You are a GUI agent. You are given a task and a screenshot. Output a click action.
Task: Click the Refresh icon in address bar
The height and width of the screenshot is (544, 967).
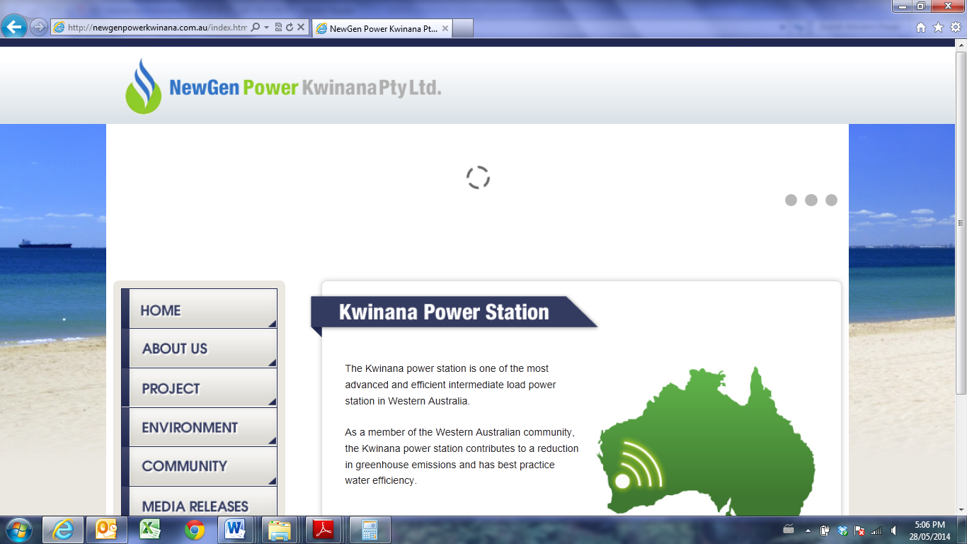pos(290,28)
